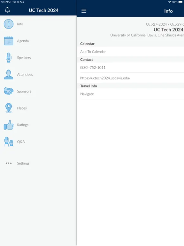The width and height of the screenshot is (184, 246).
Task: Tap the UC Tech 2024 event name in content
Action: pos(168,30)
